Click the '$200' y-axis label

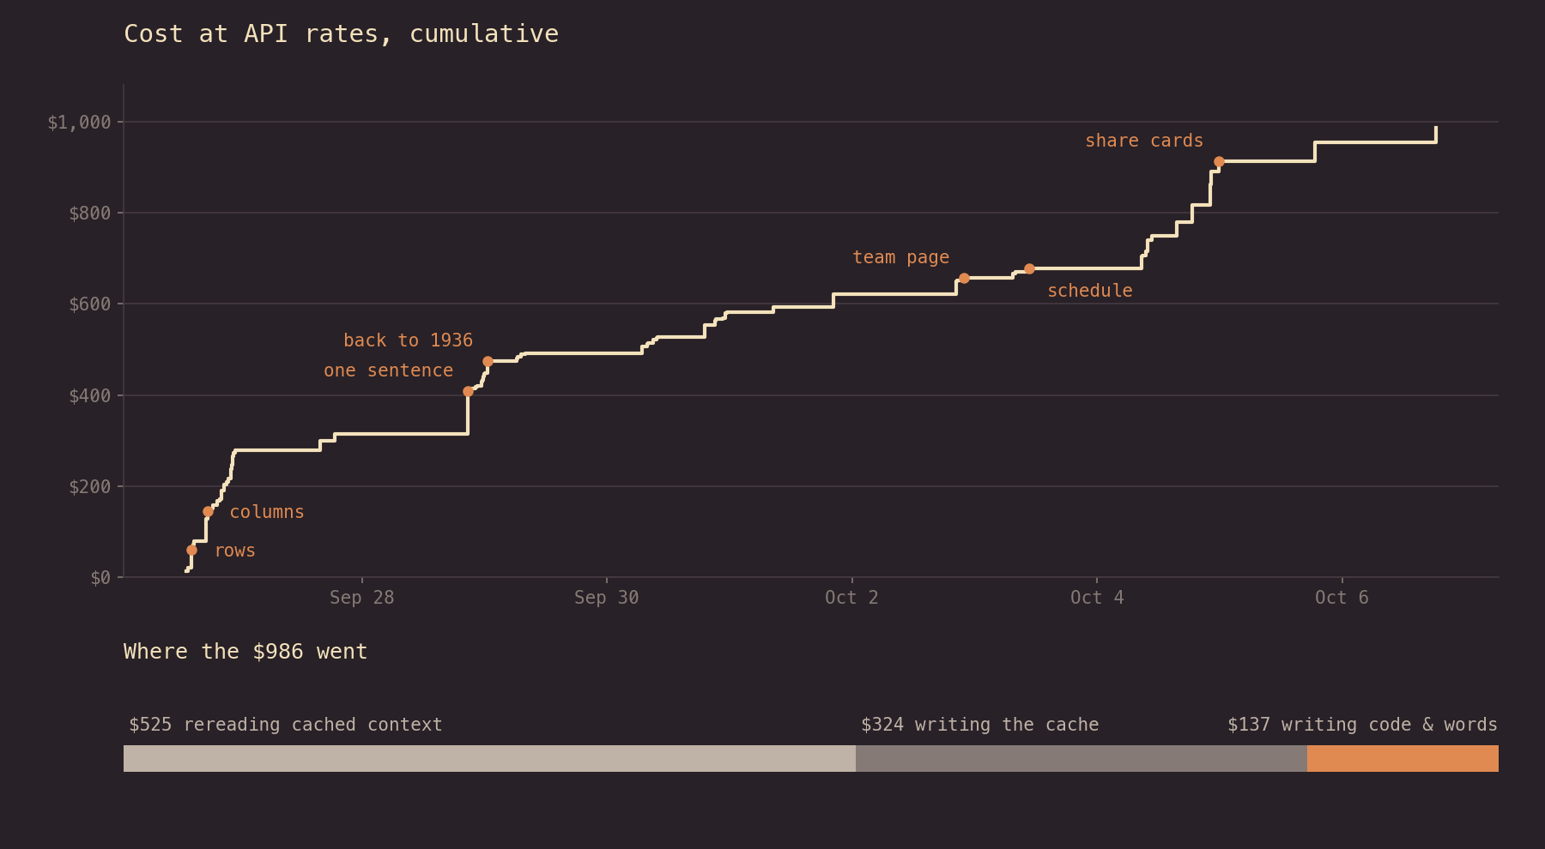pos(90,487)
